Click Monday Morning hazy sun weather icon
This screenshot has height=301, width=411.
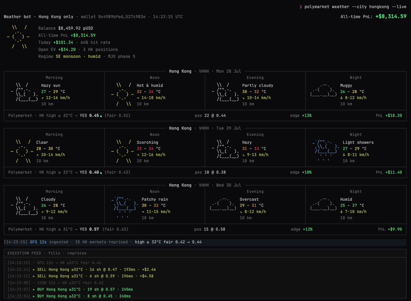coord(25,92)
